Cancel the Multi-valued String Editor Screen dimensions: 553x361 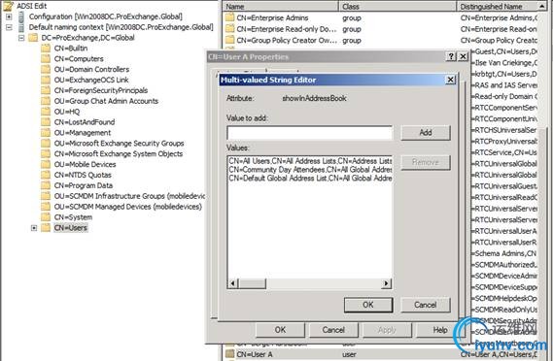[426, 305]
